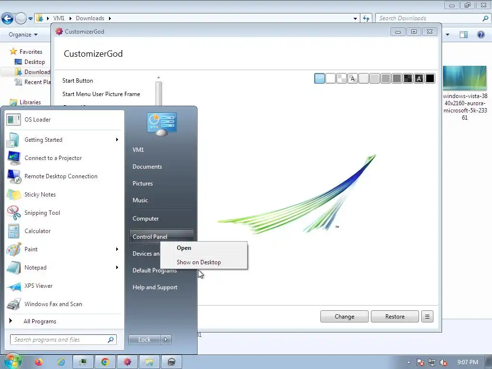Open Computer from Start menu
The height and width of the screenshot is (369, 492).
point(145,219)
